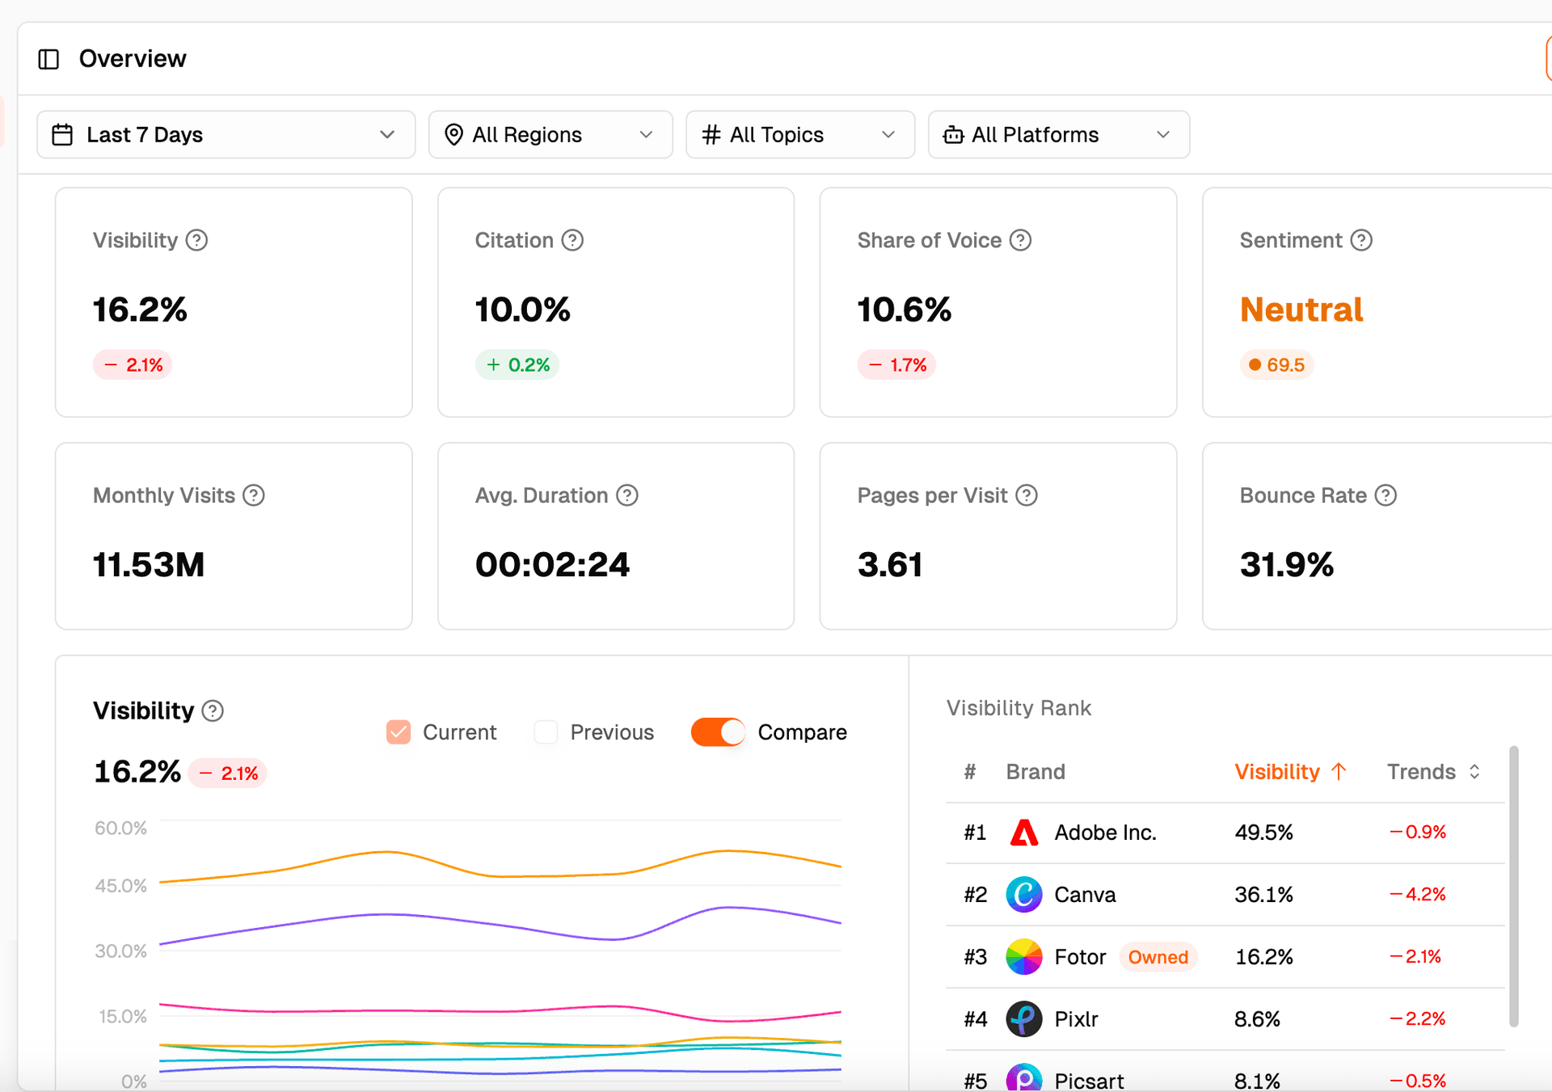Open the Monthly Visits help icon
Image resolution: width=1552 pixels, height=1092 pixels.
tap(254, 495)
